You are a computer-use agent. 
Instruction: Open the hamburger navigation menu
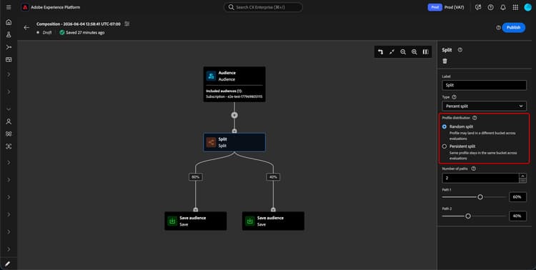(x=9, y=7)
